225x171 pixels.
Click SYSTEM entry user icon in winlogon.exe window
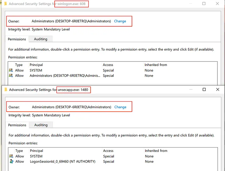pos(11,70)
